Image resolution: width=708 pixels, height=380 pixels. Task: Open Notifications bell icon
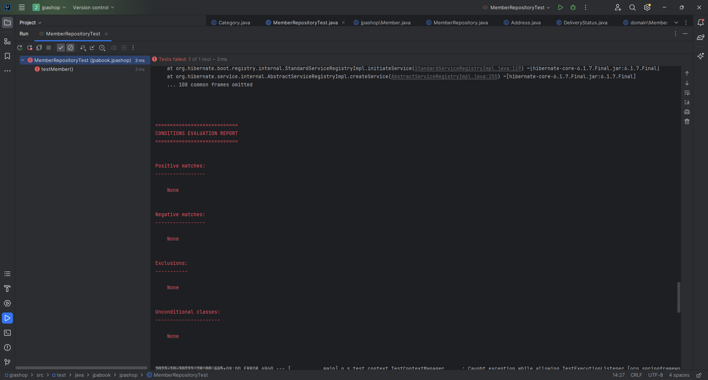(701, 23)
